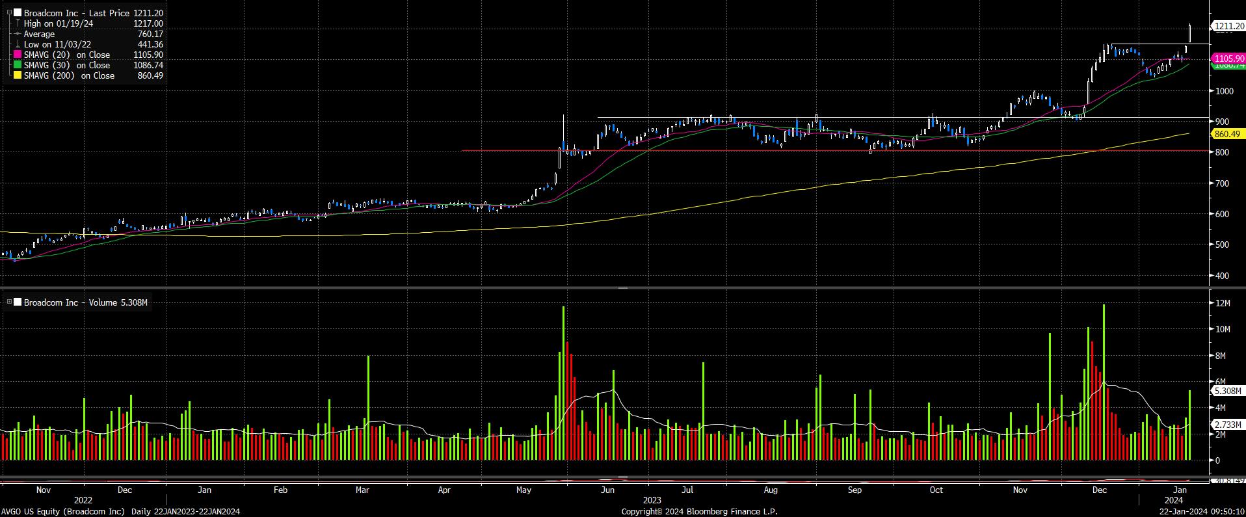Click the May label on the date axis
The height and width of the screenshot is (517, 1246).
coord(524,490)
